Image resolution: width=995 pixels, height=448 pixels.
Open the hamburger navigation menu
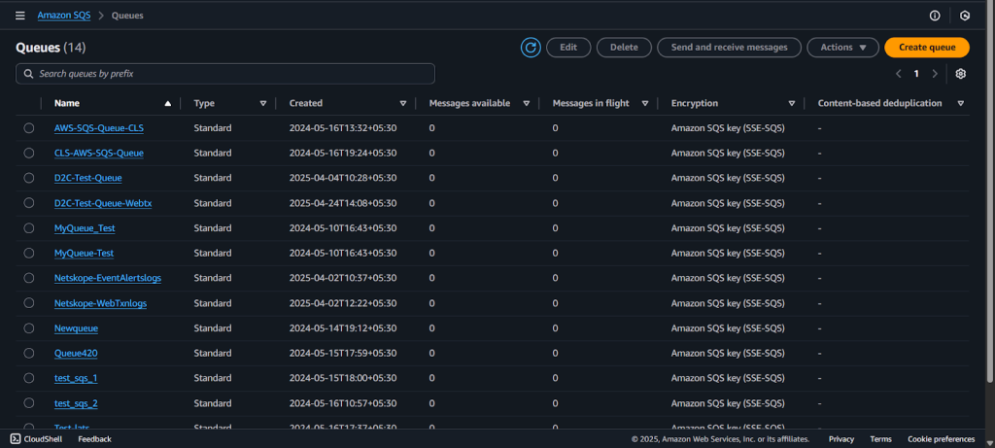tap(20, 16)
